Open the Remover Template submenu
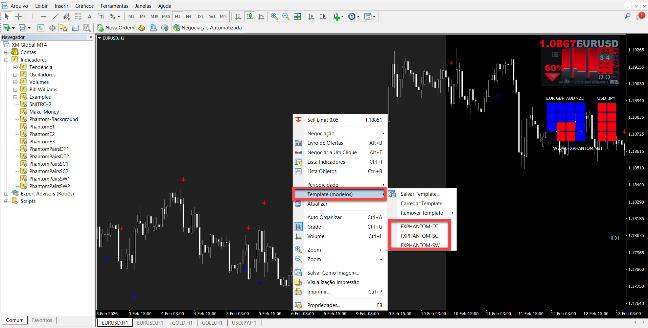Image resolution: width=648 pixels, height=328 pixels. tap(422, 213)
